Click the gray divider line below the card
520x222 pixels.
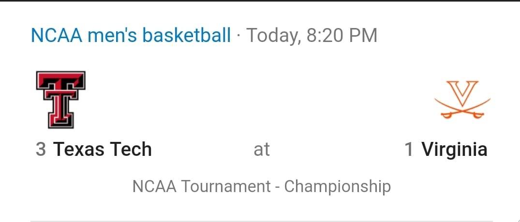(262, 221)
